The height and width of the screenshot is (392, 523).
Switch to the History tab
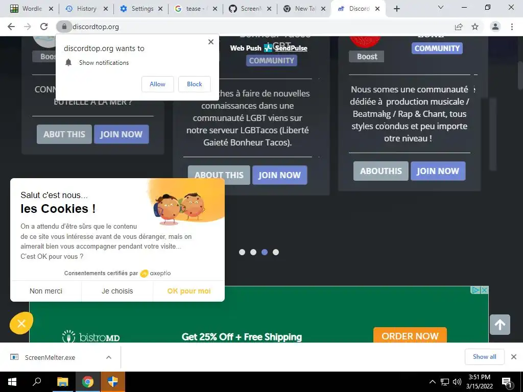(81, 9)
